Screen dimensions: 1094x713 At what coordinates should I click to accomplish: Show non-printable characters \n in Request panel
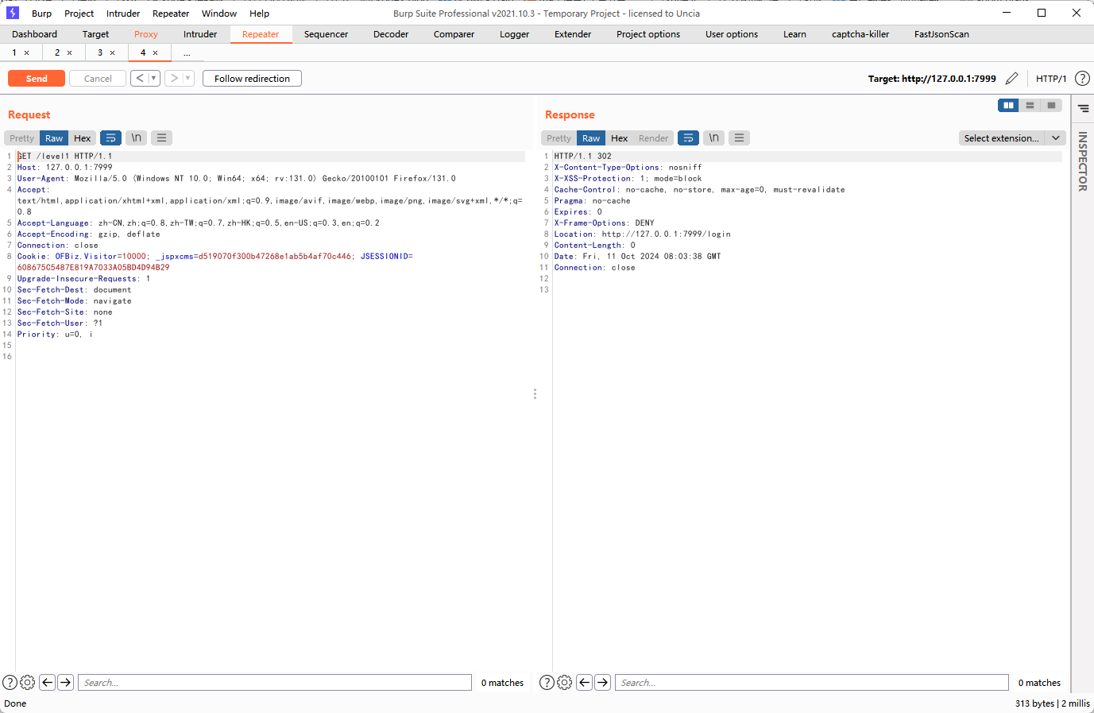click(x=137, y=138)
